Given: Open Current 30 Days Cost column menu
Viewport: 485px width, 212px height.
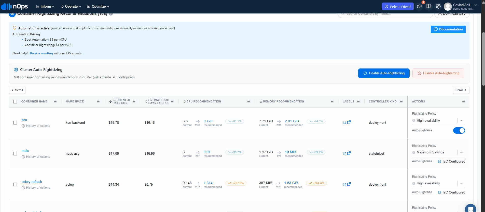Looking at the screenshot, I should coord(134,101).
